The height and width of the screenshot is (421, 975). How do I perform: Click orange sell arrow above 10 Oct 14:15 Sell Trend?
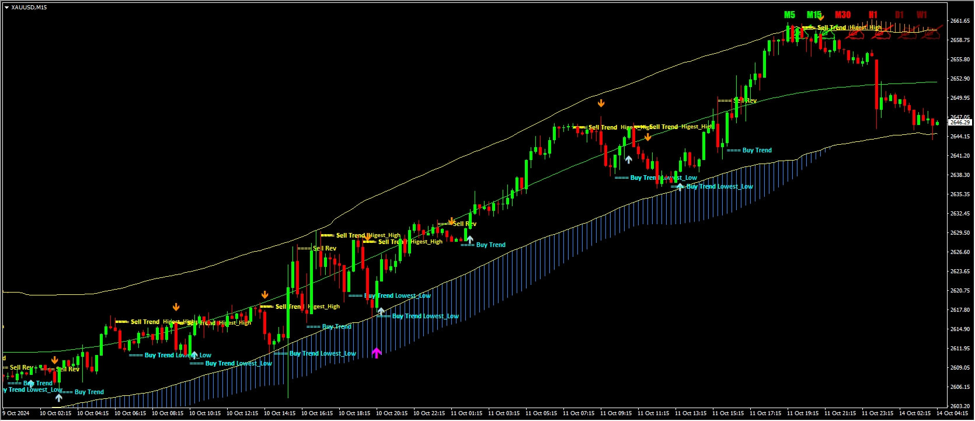(x=264, y=295)
